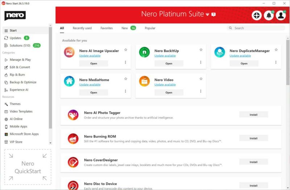This screenshot has height=190, width=290.
Task: Open more options for Nero MediaHome
Action: coord(125,91)
